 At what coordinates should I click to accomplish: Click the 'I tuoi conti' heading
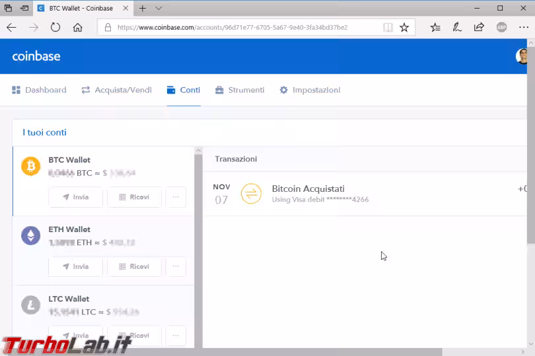(44, 132)
